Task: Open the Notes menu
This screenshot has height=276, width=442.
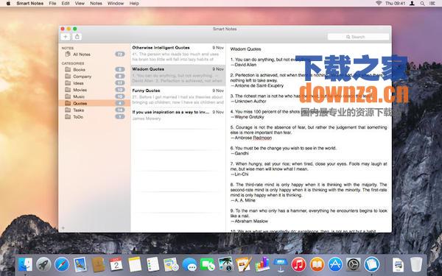Action: click(x=96, y=4)
